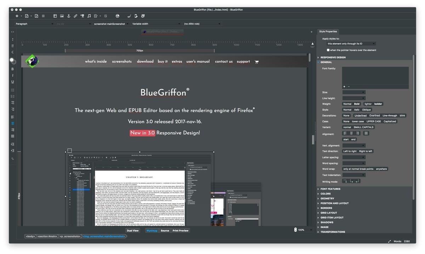Open the '(no ARIA role)' dropdown
The width and height of the screenshot is (425, 254).
coord(202,24)
